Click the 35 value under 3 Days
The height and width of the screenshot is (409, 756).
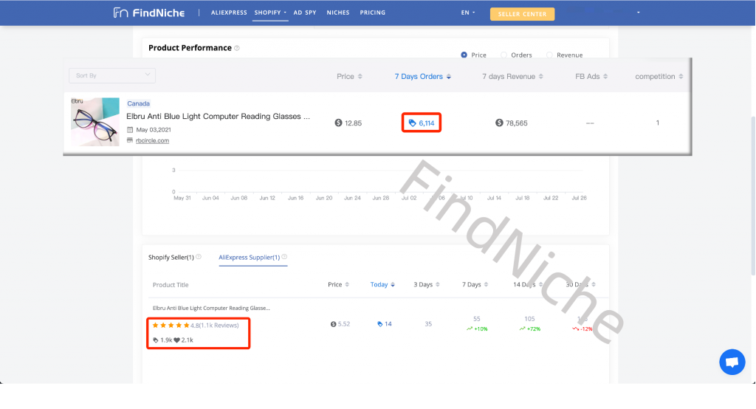[428, 324]
